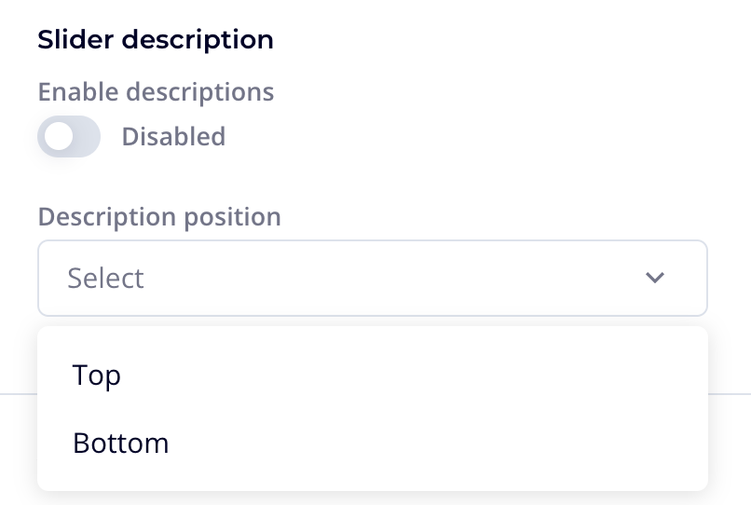The height and width of the screenshot is (505, 751).
Task: Click the Enable descriptions label
Action: pos(156,92)
